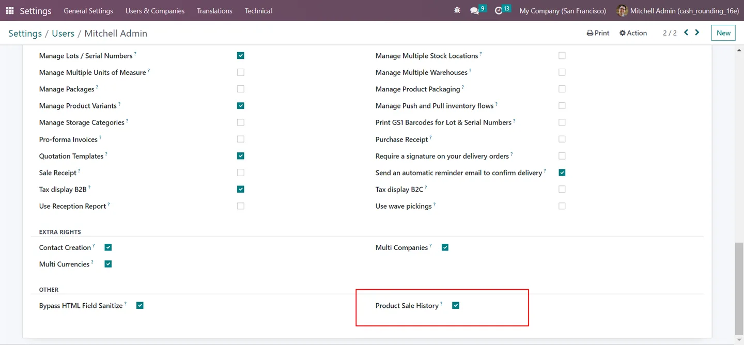The image size is (744, 345).
Task: Uncheck Manage Lots / Serial Numbers
Action: [241, 55]
